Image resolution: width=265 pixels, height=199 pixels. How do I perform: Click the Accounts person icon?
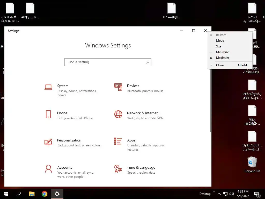coord(48,169)
